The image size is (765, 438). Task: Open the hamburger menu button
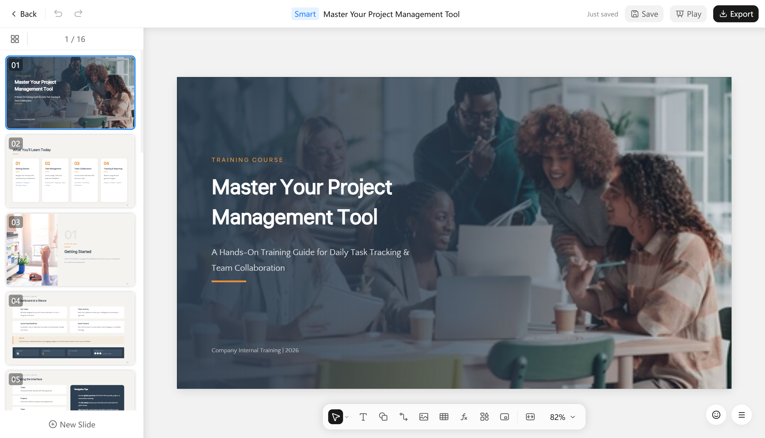pyautogui.click(x=742, y=415)
